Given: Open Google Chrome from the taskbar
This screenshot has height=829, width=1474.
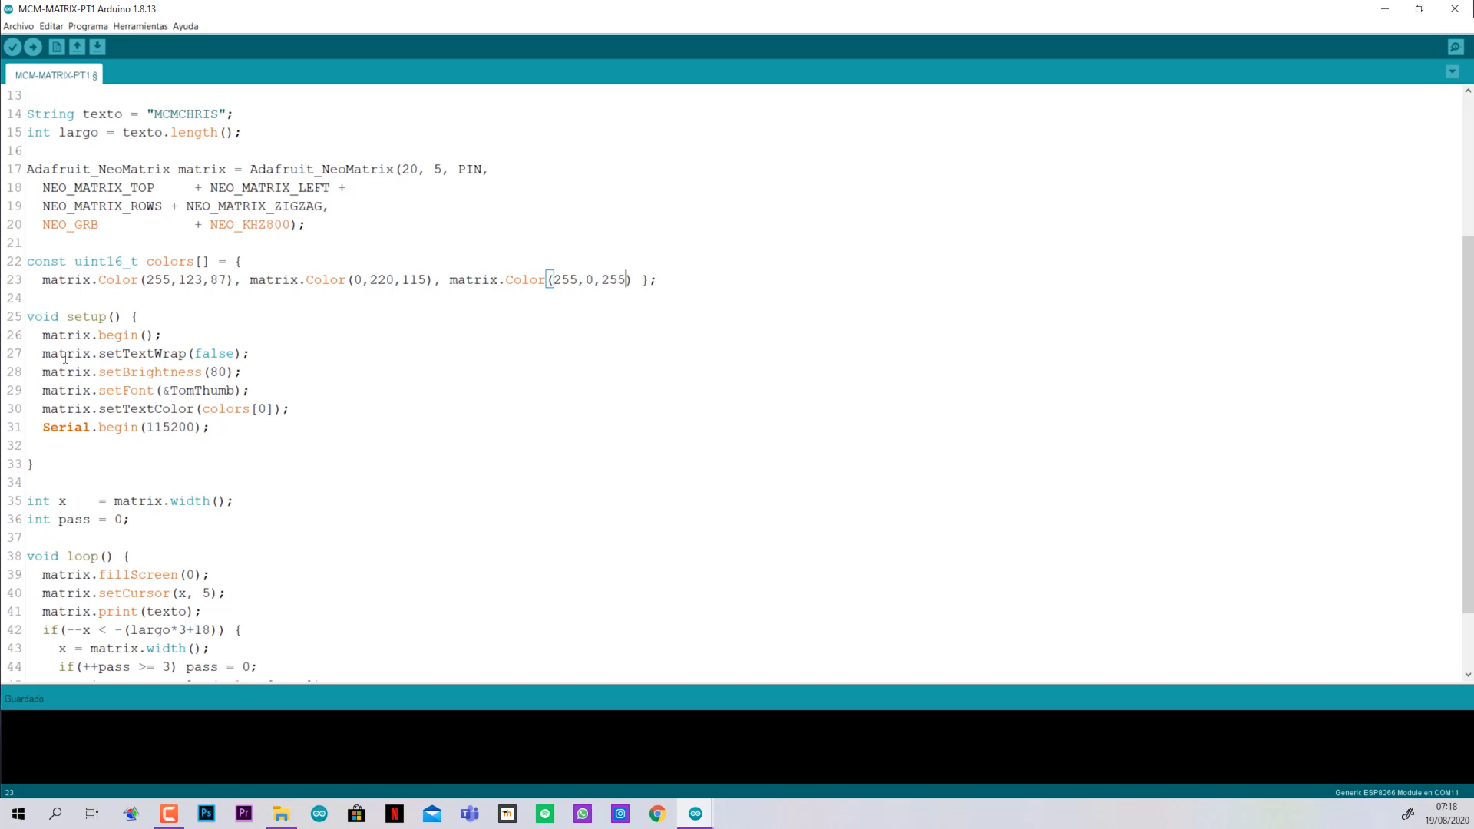Looking at the screenshot, I should click(658, 814).
